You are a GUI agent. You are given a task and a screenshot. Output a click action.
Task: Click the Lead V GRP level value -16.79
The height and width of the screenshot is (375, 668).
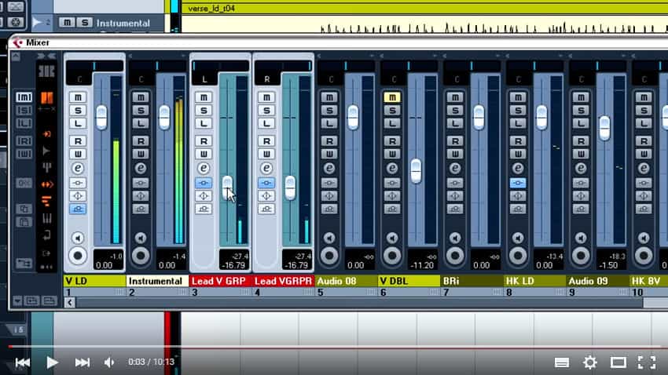[234, 265]
